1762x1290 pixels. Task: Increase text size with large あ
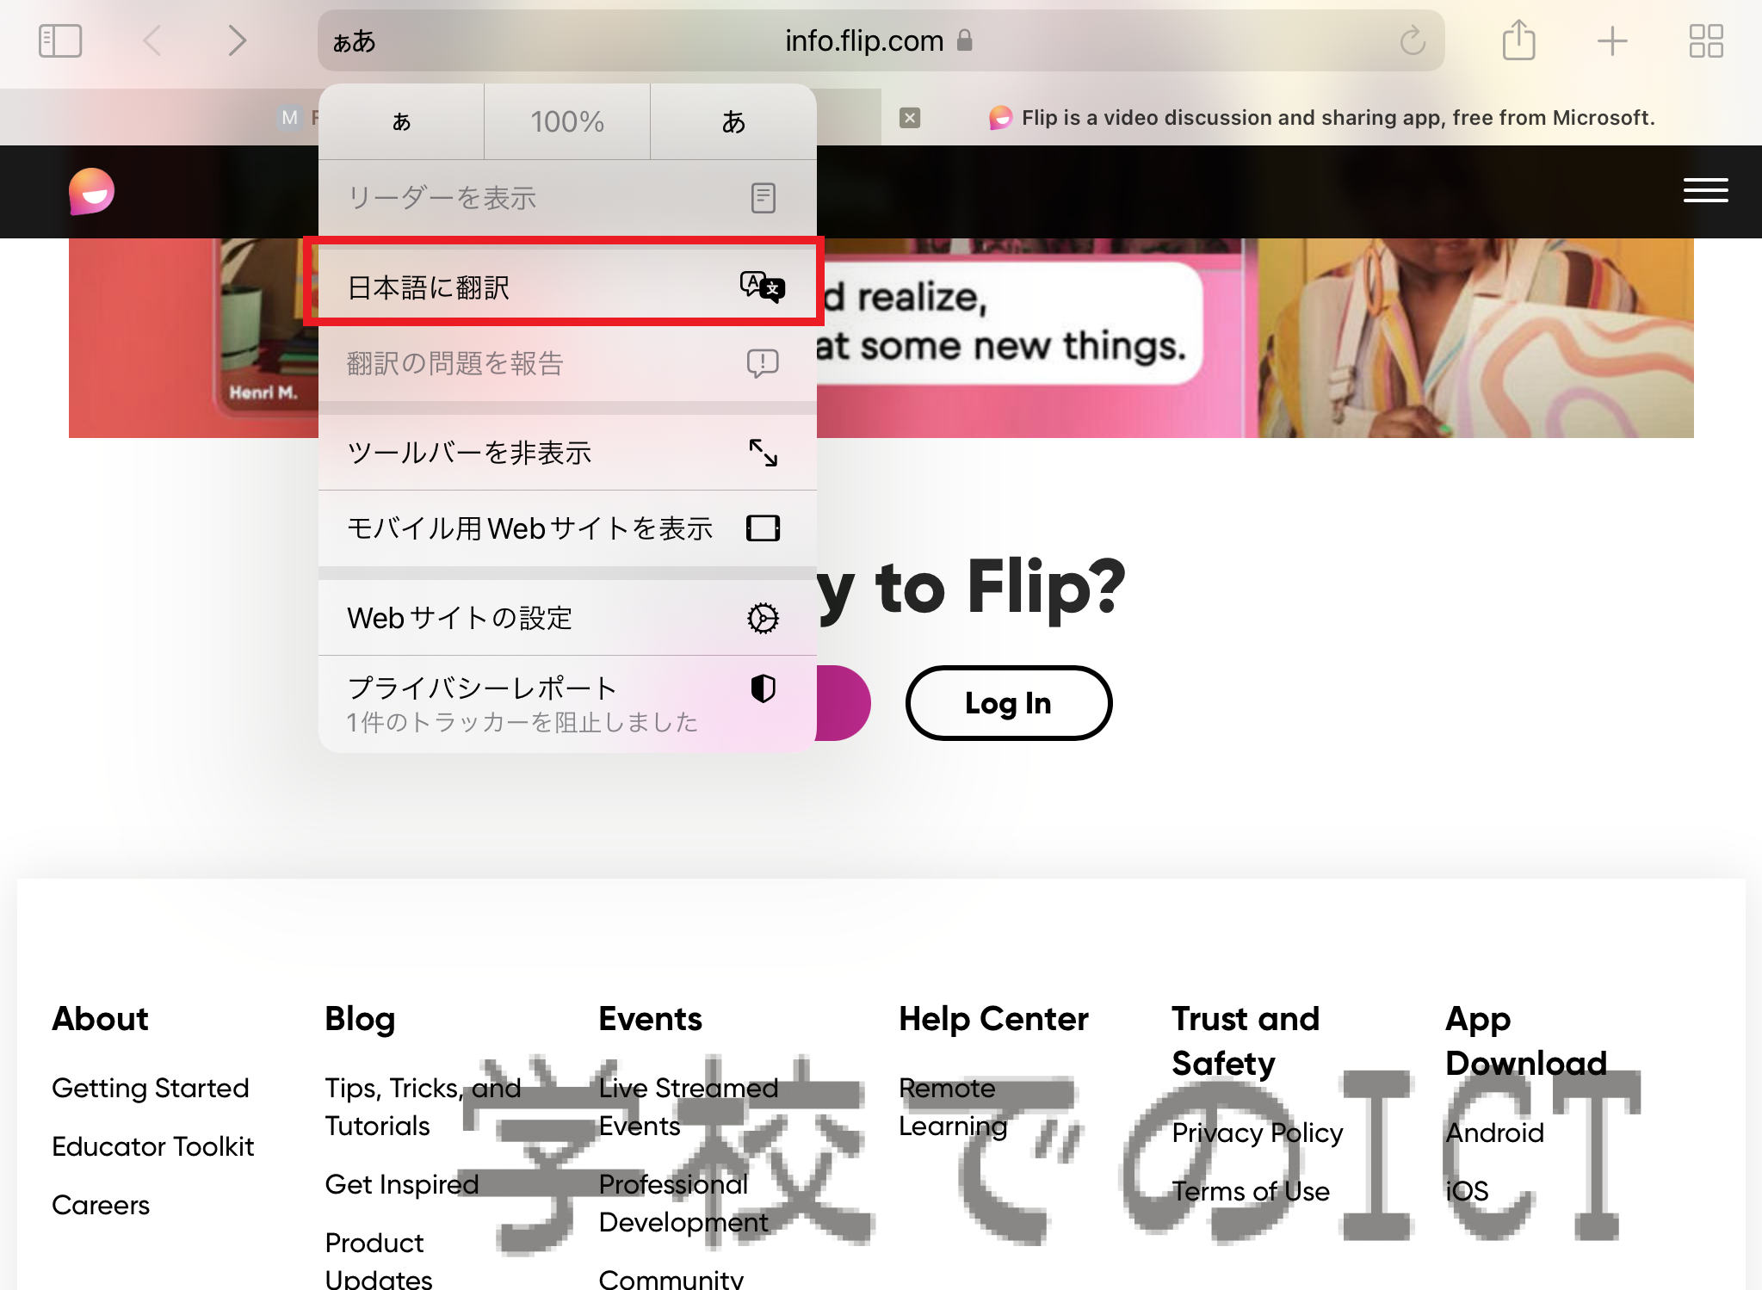733,121
